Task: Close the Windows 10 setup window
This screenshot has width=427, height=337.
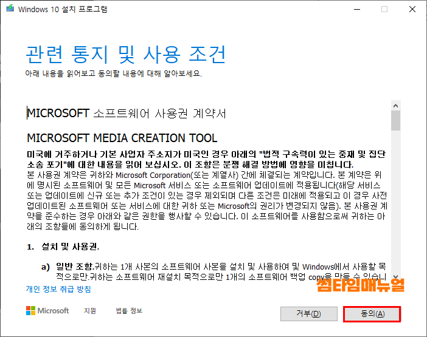Action: tap(412, 9)
